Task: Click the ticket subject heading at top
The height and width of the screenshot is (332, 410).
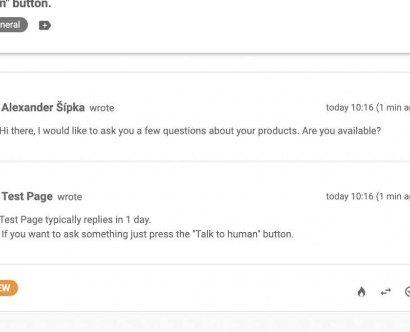Action: click(x=26, y=4)
